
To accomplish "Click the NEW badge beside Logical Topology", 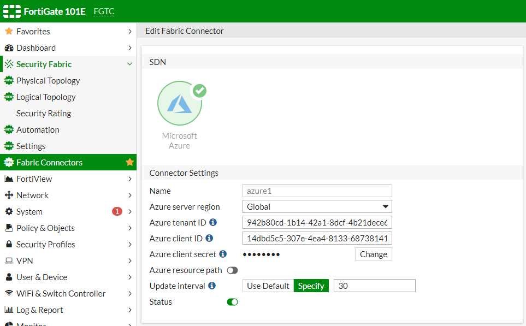I will click(x=9, y=97).
